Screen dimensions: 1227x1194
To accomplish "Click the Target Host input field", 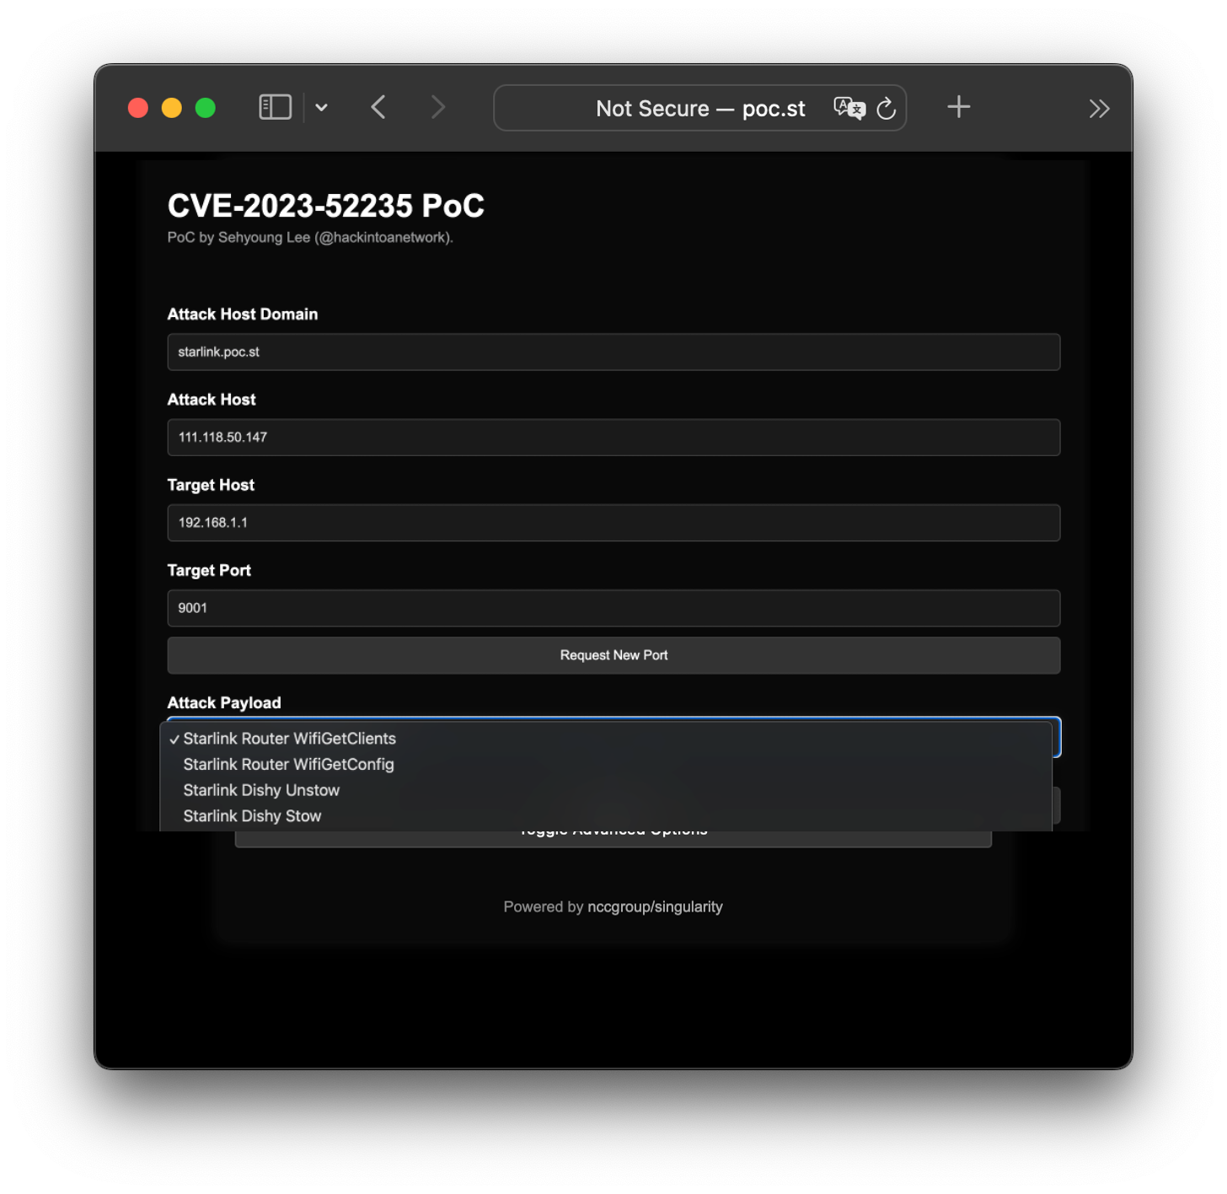I will pyautogui.click(x=613, y=523).
